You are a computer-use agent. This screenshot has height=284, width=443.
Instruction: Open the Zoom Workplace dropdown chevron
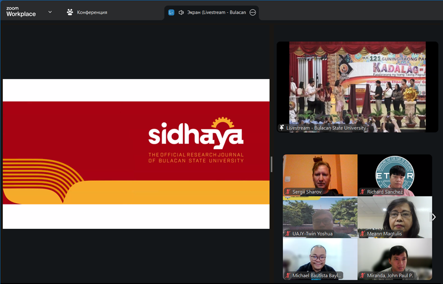click(x=50, y=12)
